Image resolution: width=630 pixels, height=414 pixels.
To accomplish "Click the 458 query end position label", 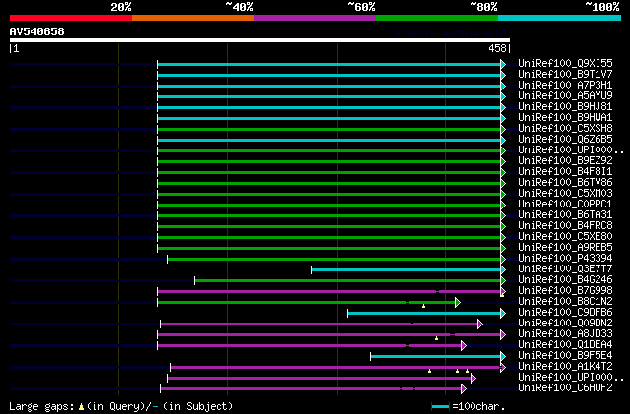I will coord(497,48).
